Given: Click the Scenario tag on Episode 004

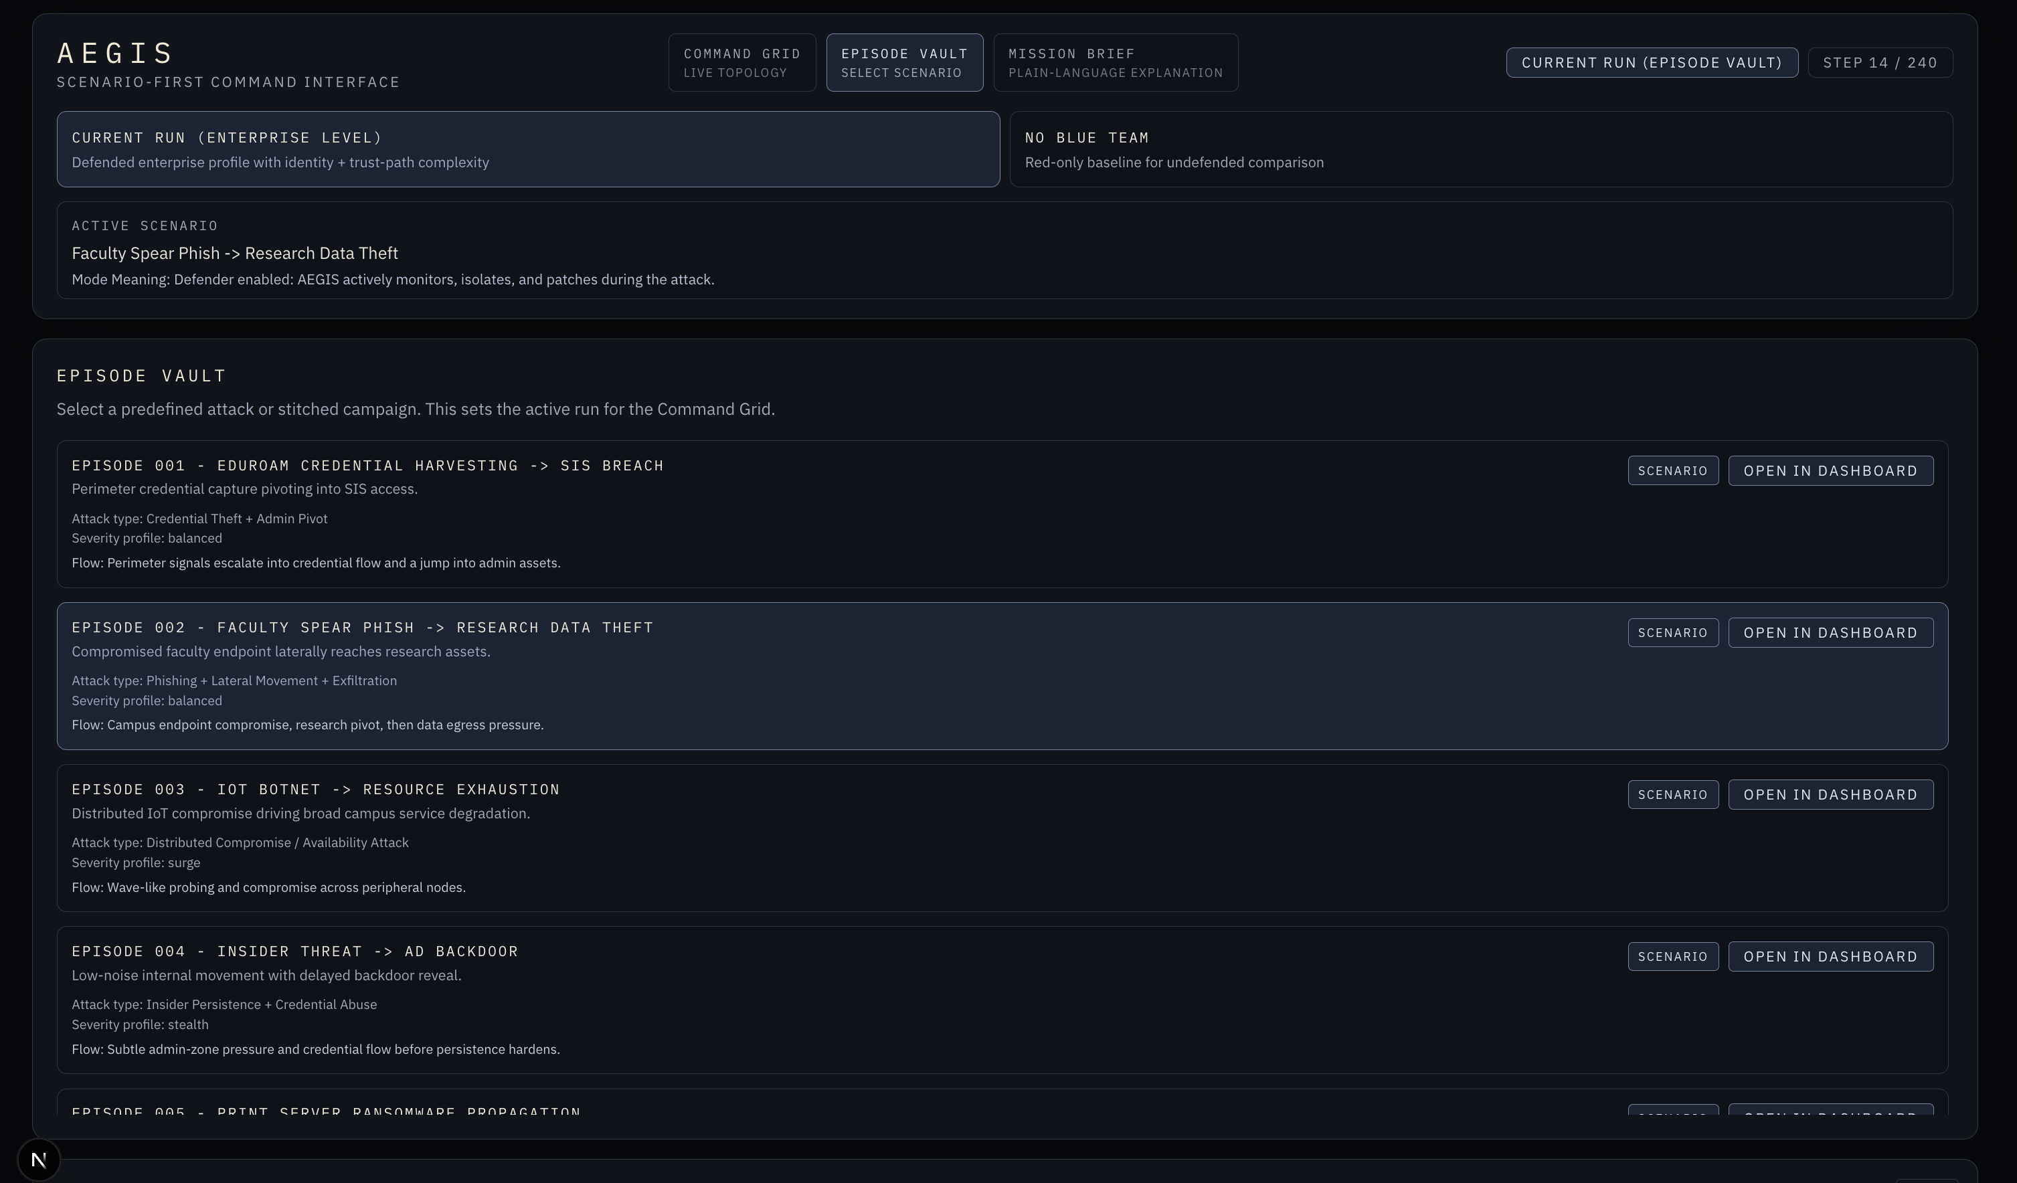Looking at the screenshot, I should click(1672, 956).
